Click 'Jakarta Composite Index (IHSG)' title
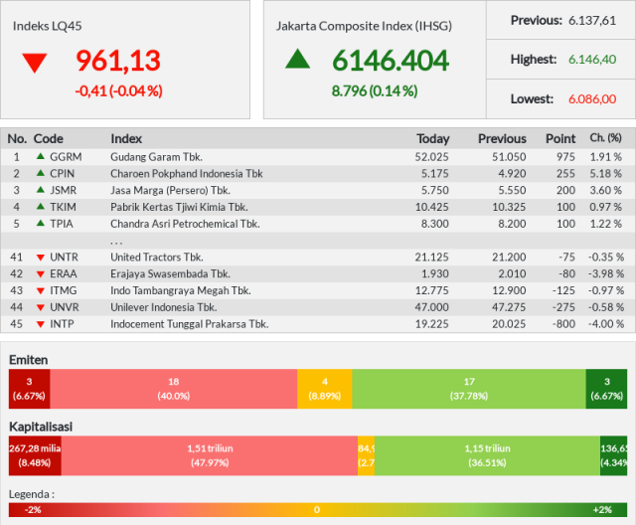This screenshot has width=636, height=525. pyautogui.click(x=364, y=26)
